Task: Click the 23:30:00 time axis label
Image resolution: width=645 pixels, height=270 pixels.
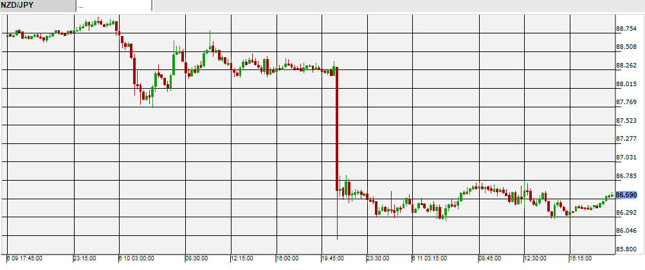Action: click(377, 258)
